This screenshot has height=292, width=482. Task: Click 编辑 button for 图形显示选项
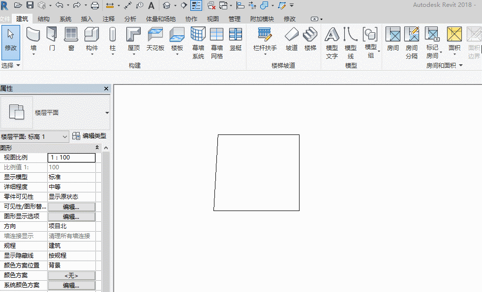[71, 217]
